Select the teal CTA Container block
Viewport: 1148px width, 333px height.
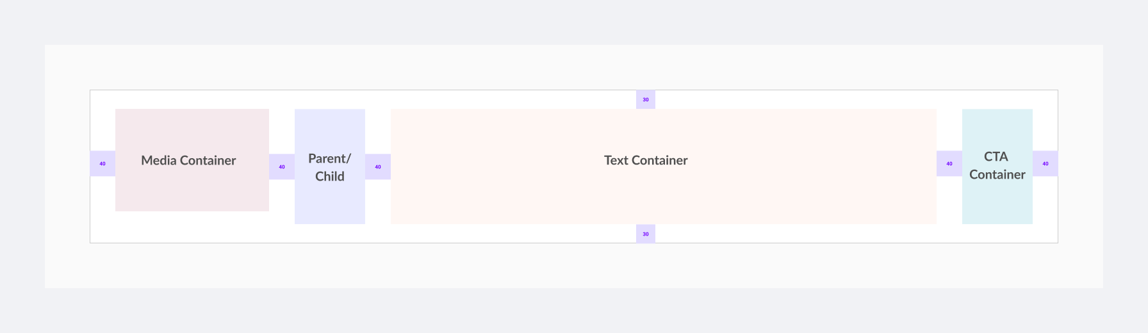(997, 166)
